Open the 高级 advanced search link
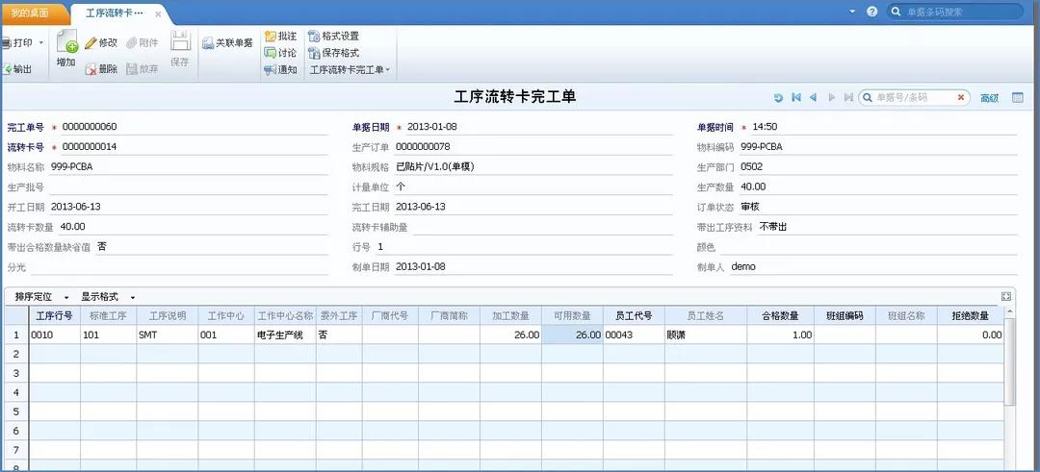 pos(990,98)
